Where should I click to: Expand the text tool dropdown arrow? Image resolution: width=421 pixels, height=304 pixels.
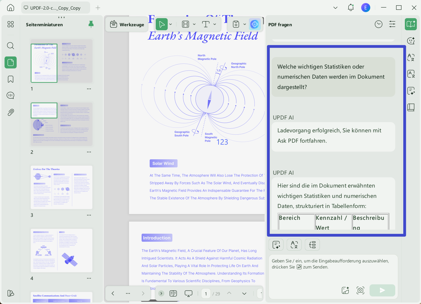[215, 24]
